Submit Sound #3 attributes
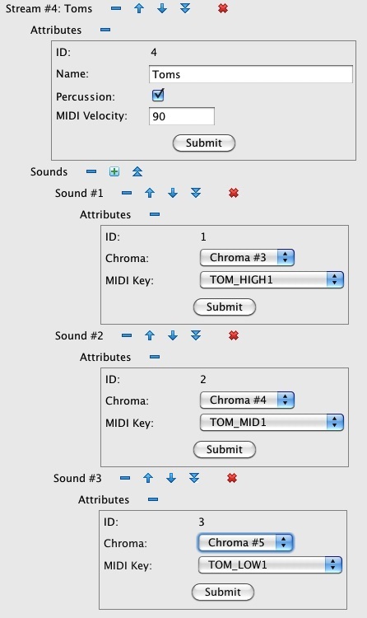Image resolution: width=367 pixels, height=618 pixels. 223,592
